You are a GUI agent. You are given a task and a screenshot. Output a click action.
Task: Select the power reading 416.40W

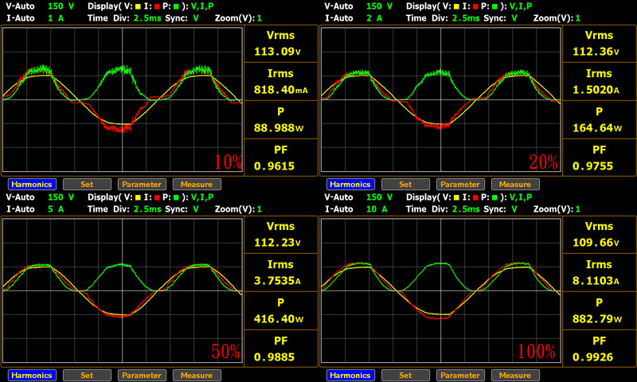[x=279, y=318]
